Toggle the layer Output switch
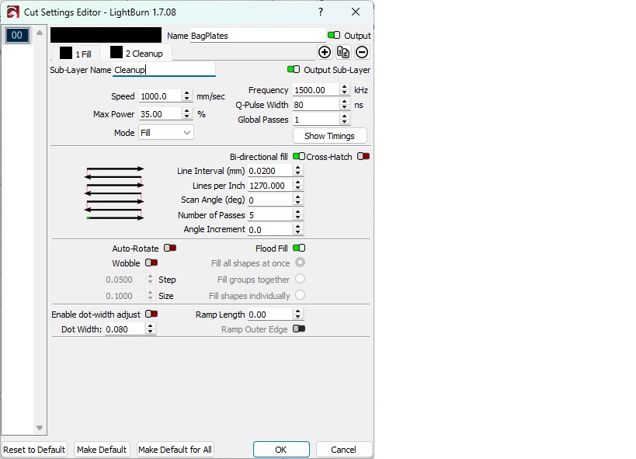 click(x=334, y=35)
